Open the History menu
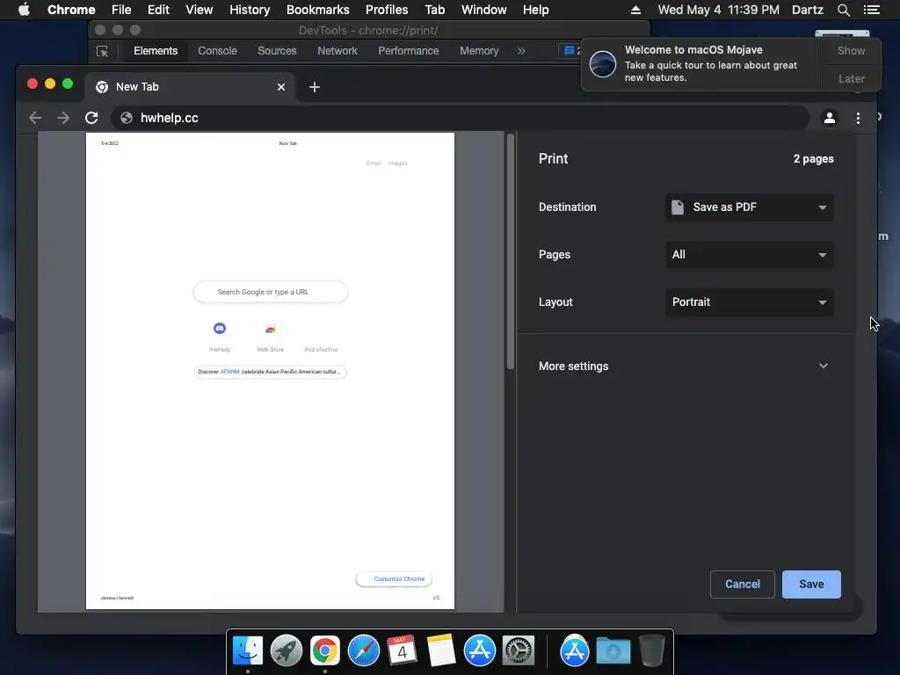The height and width of the screenshot is (675, 900). [250, 10]
